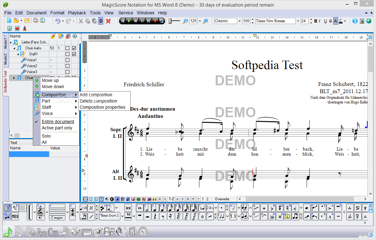Viewport: 376px width, 240px height.
Task: Choose Add composition from the submenu
Action: (x=96, y=95)
